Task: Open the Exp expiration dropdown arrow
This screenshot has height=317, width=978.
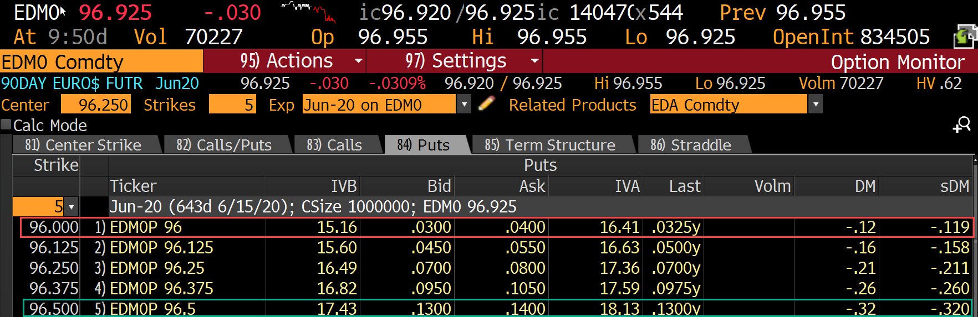Action: (x=464, y=104)
